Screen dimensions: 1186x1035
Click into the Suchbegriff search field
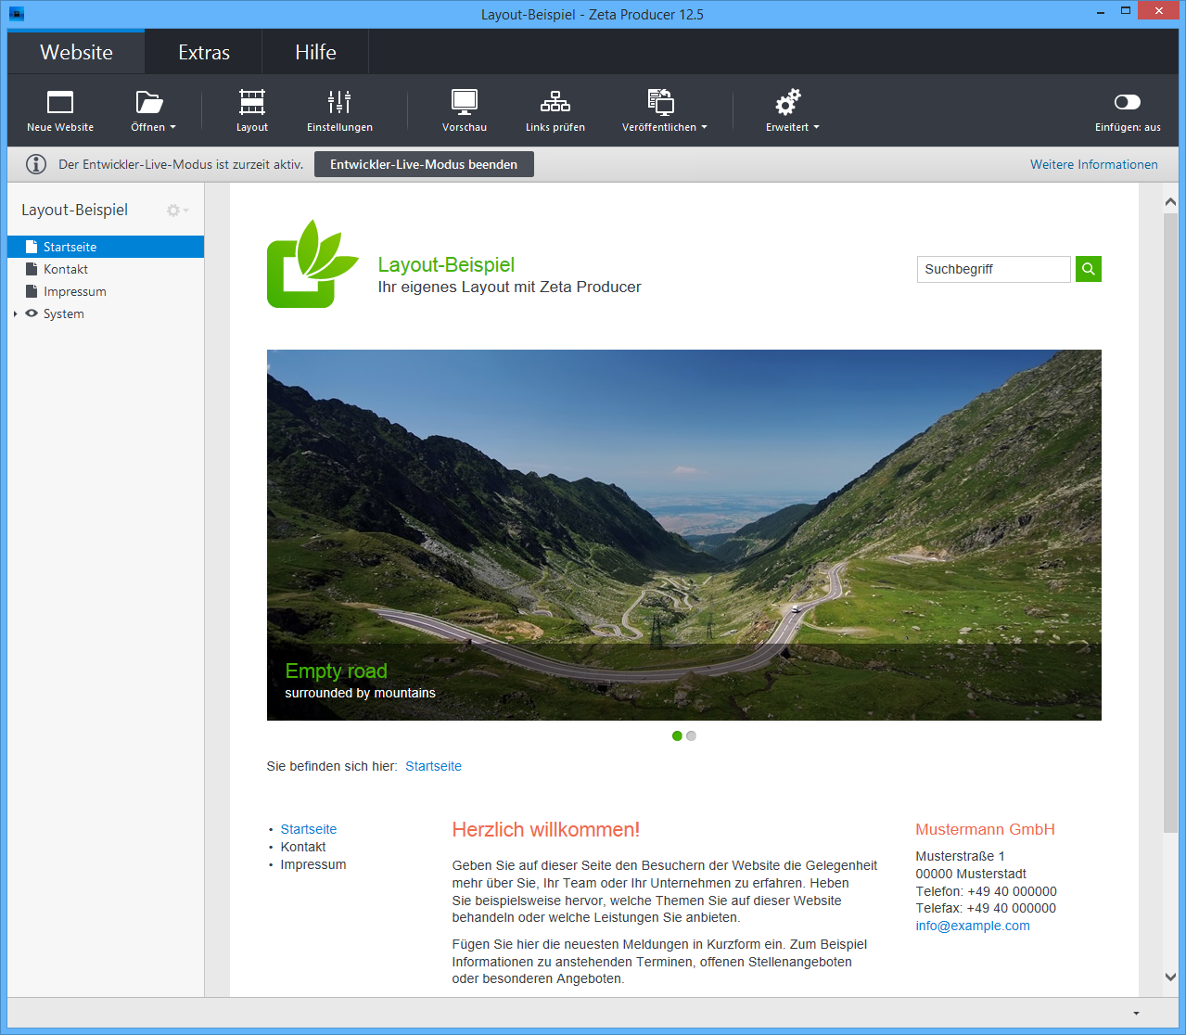(992, 269)
